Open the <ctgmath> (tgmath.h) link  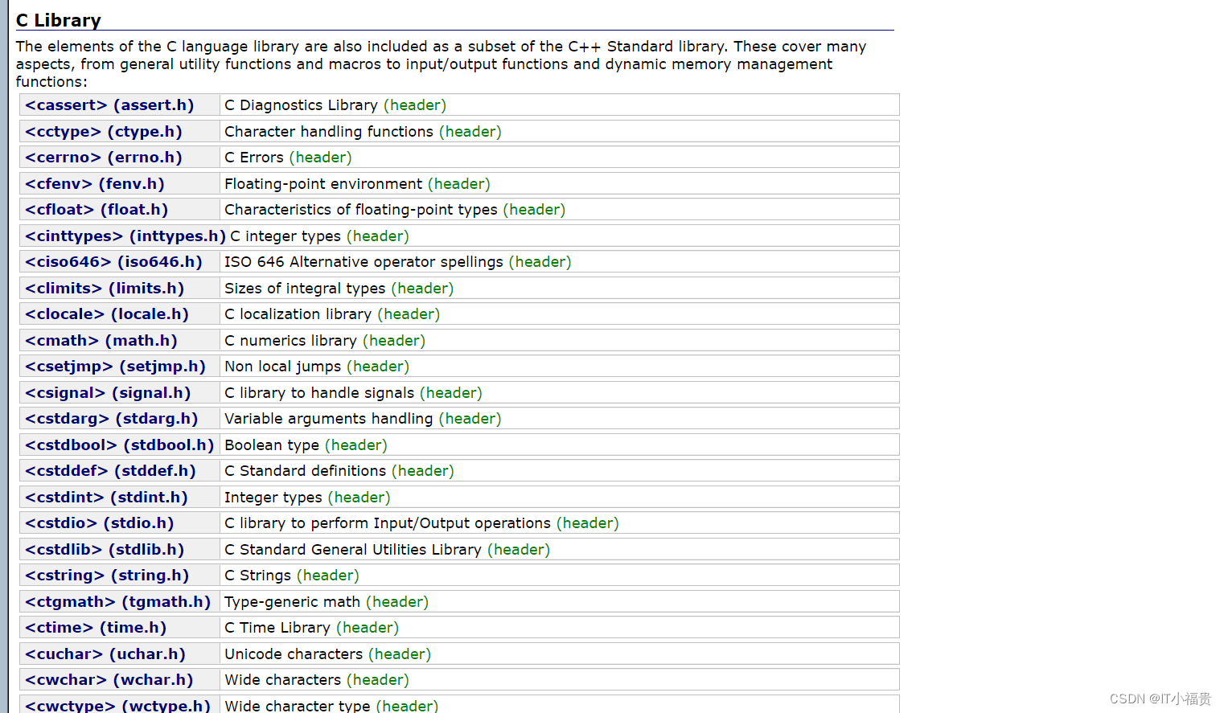click(117, 601)
